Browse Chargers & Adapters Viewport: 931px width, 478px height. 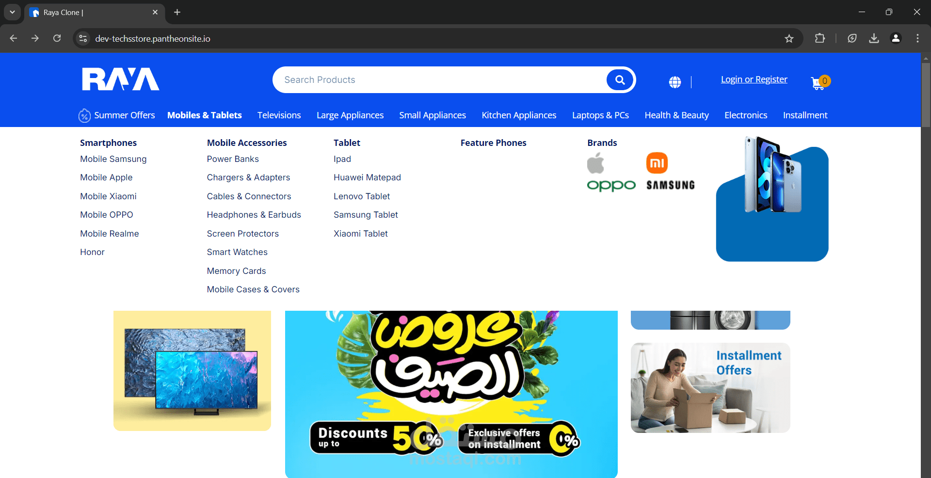coord(248,177)
